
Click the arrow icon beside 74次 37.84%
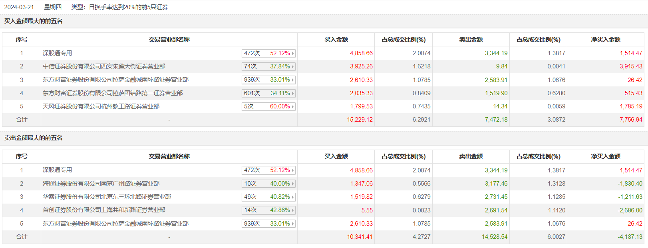[293, 67]
